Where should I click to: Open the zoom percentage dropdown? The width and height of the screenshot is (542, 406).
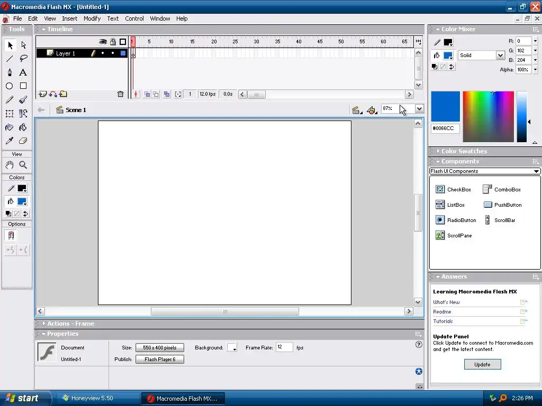(419, 109)
